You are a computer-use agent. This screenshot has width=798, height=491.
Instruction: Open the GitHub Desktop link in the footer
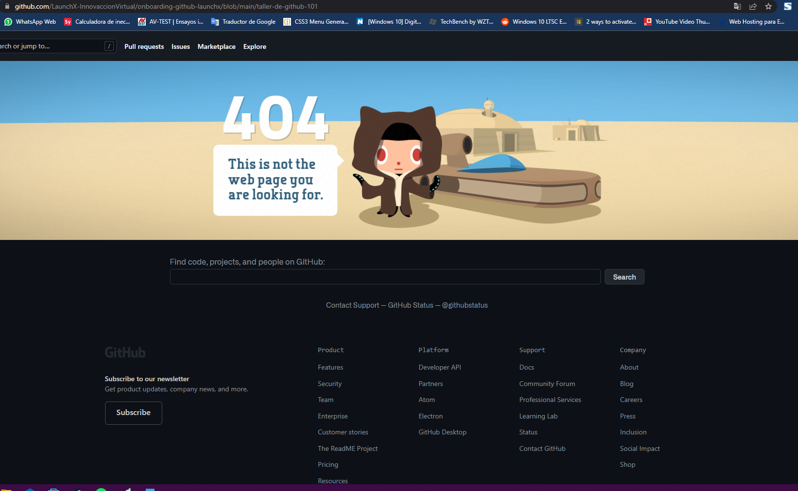click(442, 432)
